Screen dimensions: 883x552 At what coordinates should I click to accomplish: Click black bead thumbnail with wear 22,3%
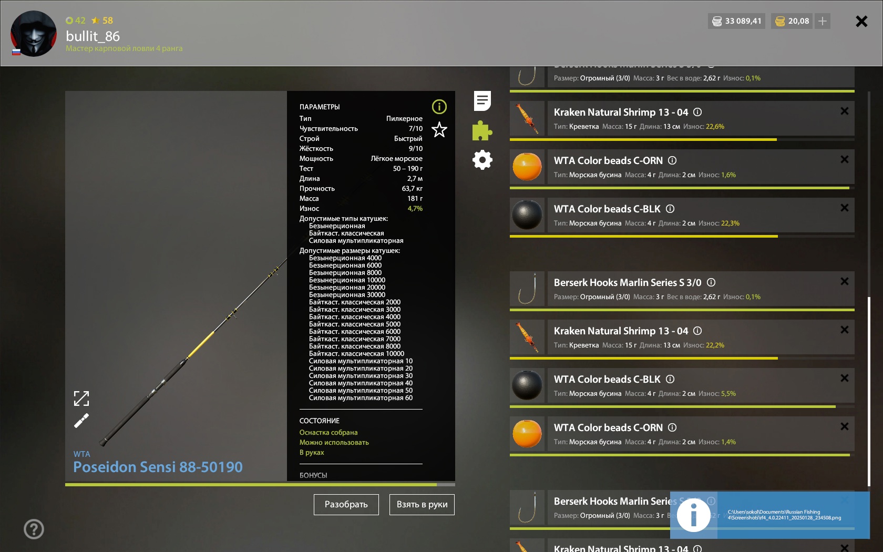pos(527,215)
